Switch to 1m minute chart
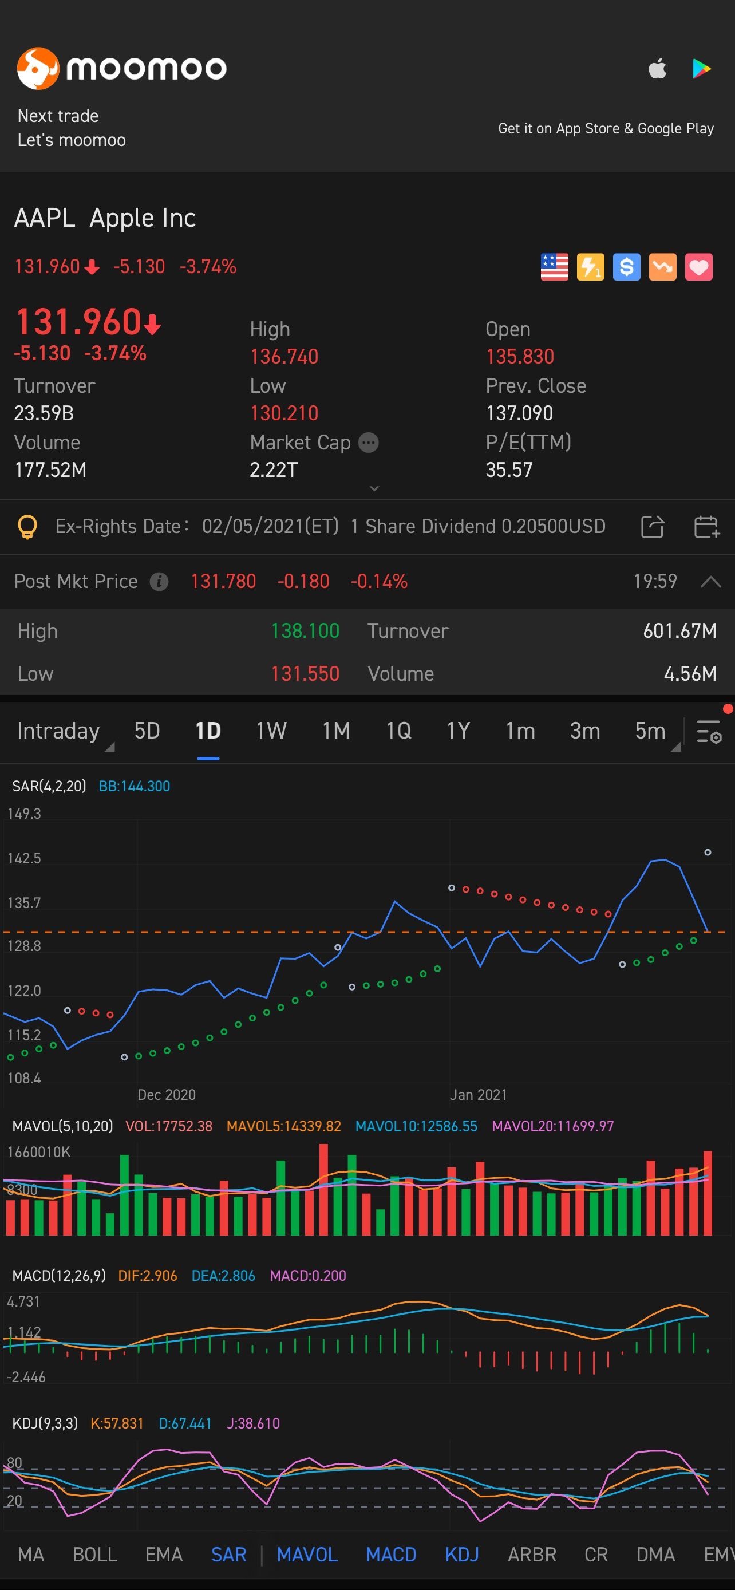The width and height of the screenshot is (735, 1590). tap(520, 731)
